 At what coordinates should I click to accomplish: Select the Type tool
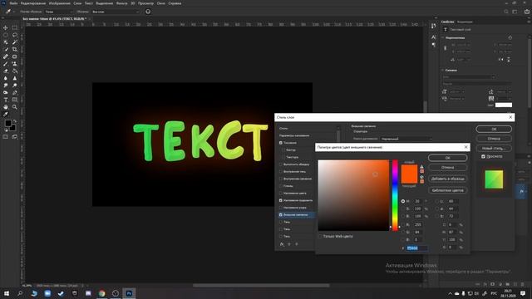point(6,100)
